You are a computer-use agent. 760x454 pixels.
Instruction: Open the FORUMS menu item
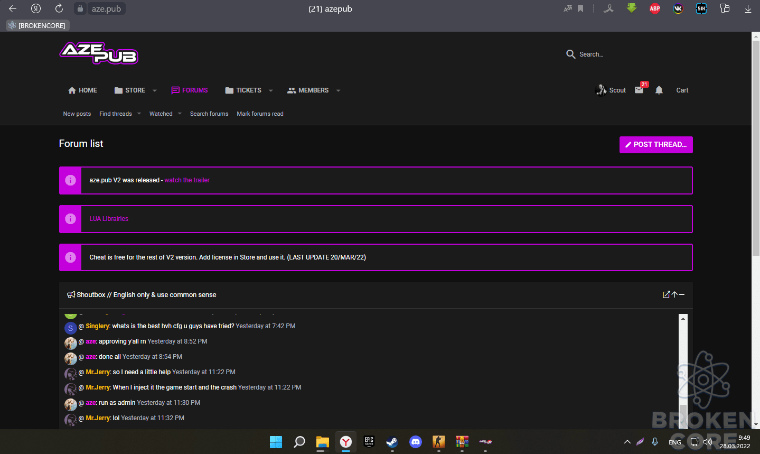tap(190, 90)
